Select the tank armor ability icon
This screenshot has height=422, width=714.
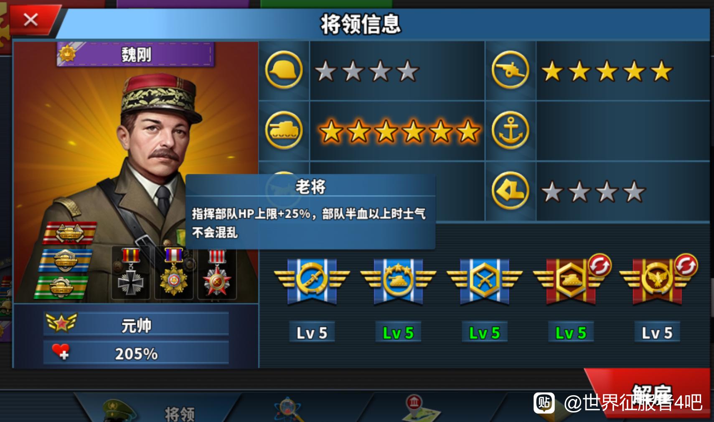[284, 130]
